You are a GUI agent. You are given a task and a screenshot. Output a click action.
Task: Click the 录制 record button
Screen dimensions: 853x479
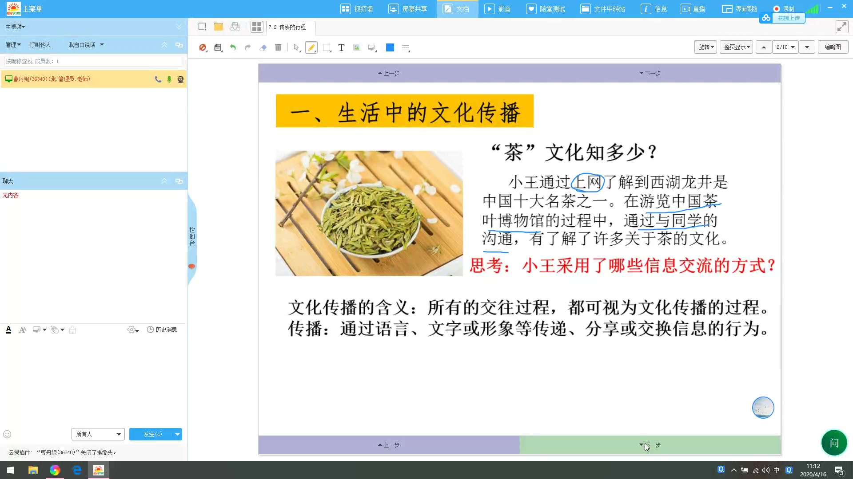pyautogui.click(x=784, y=9)
